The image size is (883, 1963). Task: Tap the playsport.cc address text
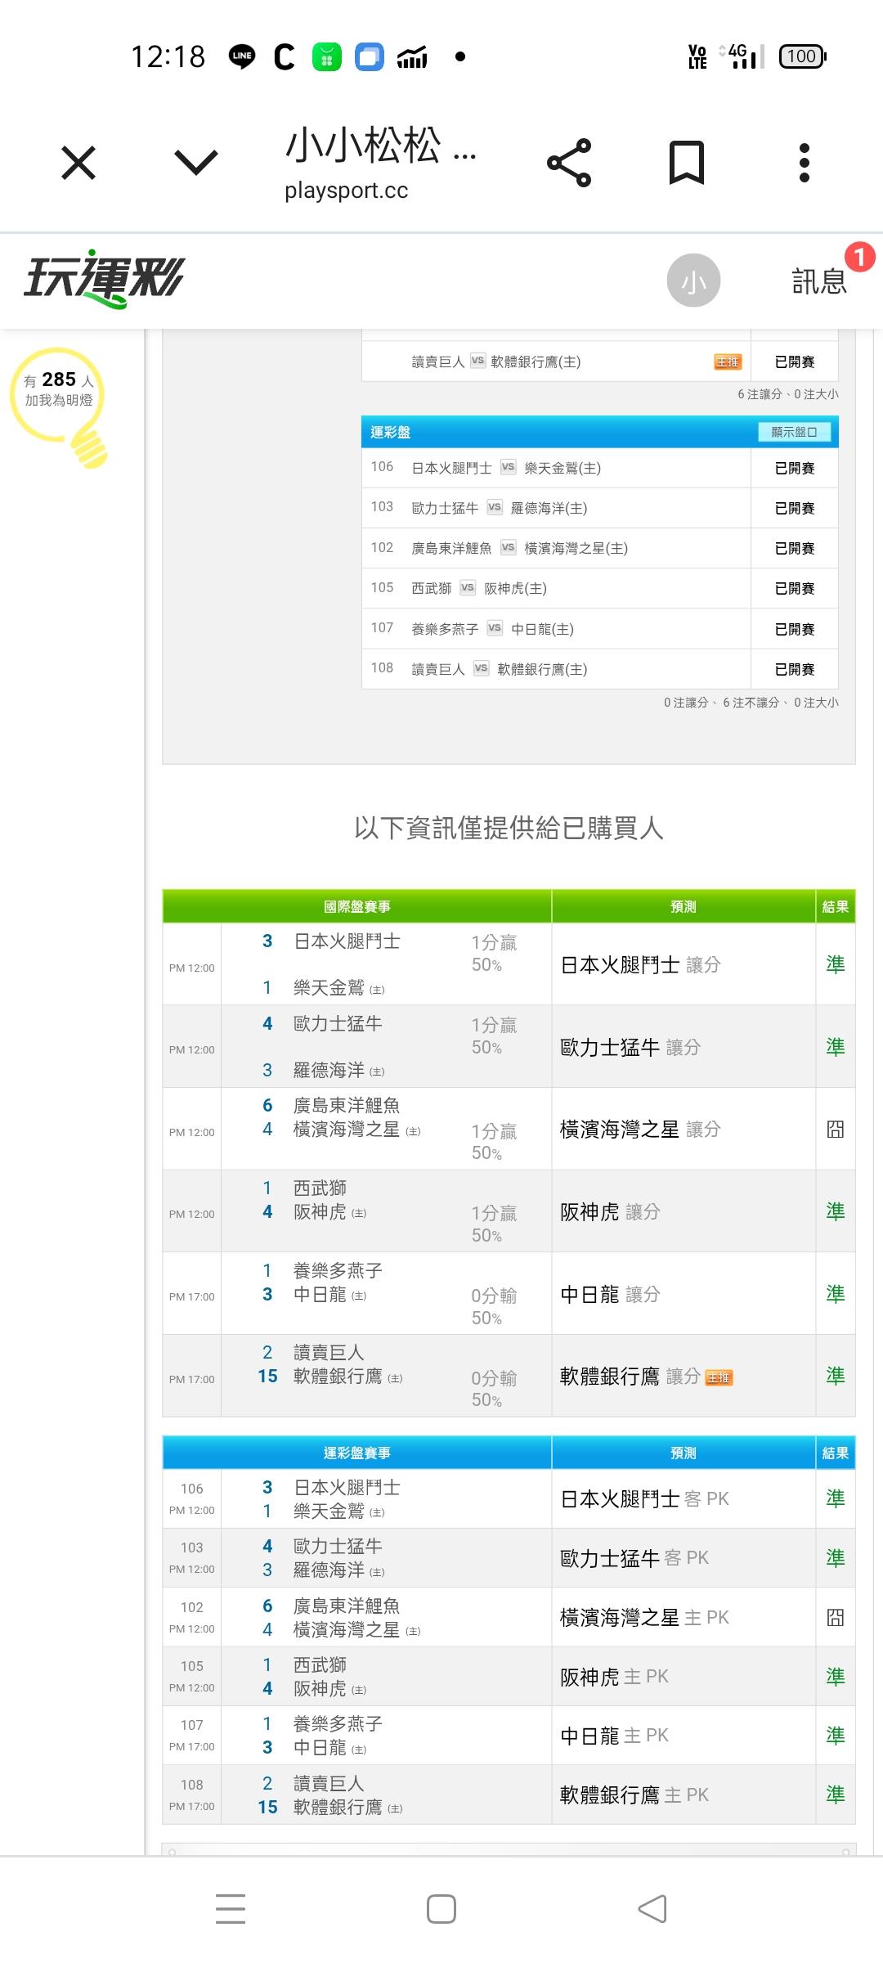346,191
